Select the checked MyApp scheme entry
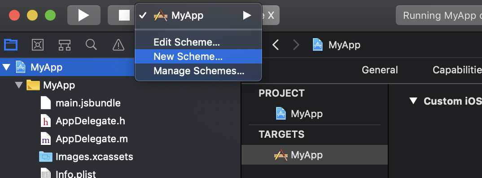Viewport: 482px width, 178px height. pyautogui.click(x=198, y=15)
